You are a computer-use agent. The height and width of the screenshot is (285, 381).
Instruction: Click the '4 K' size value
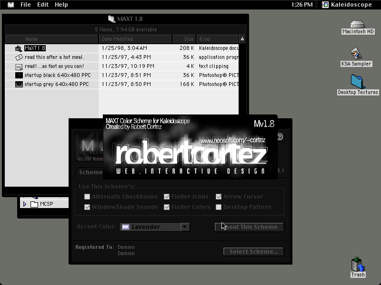[x=190, y=66]
